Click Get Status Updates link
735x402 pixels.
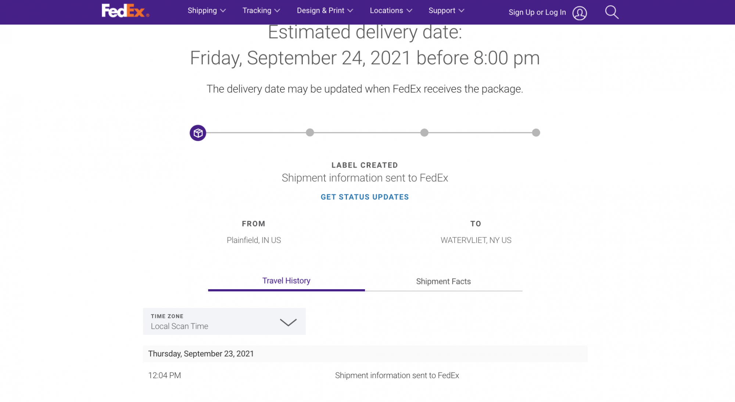click(365, 197)
